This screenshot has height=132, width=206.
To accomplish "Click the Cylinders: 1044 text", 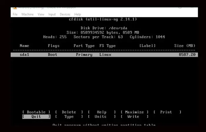I will (x=147, y=37).
